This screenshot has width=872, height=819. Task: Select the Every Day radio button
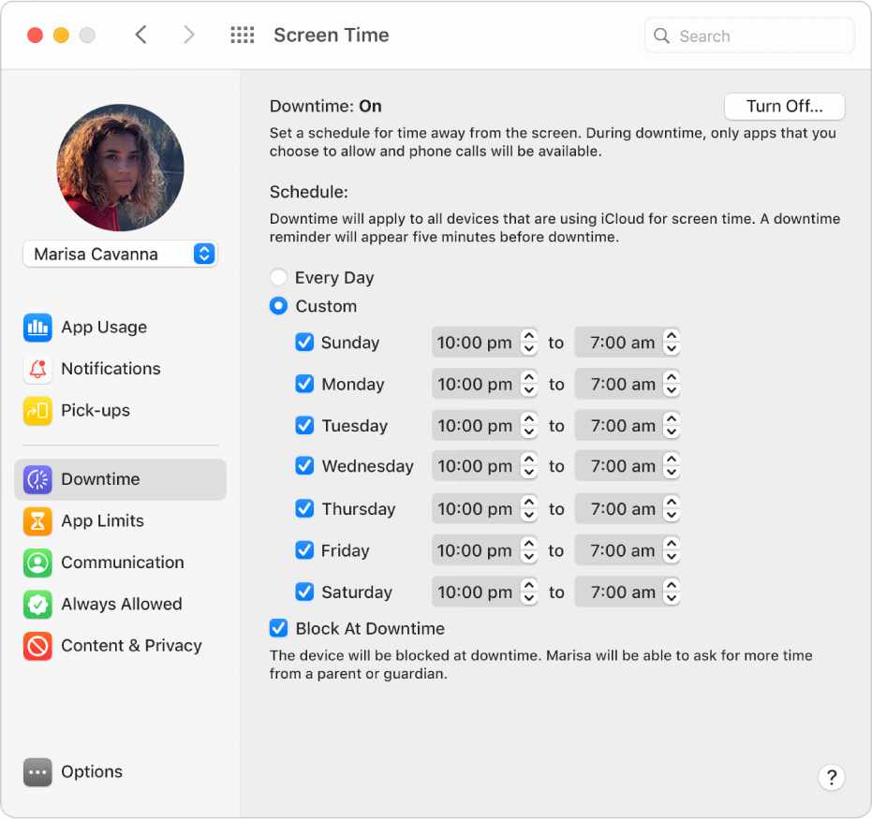pos(278,278)
